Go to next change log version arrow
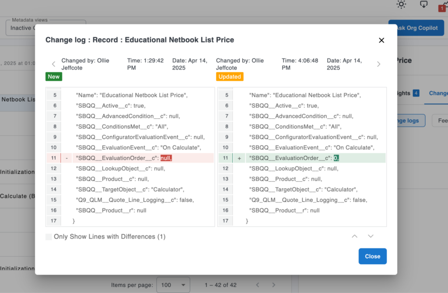The image size is (448, 293). point(378,64)
